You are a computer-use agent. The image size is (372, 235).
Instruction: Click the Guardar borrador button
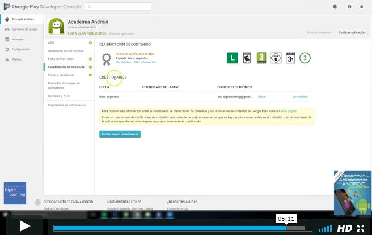[319, 32]
